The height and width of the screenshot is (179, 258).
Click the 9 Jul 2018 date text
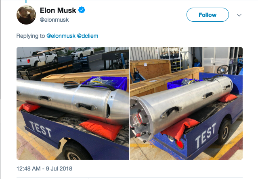59,169
